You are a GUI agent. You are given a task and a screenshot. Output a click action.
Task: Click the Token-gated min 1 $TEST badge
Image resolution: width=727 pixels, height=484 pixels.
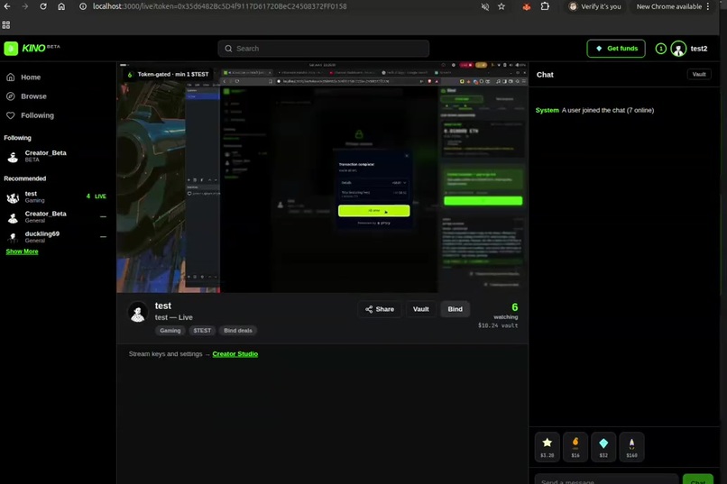[168, 74]
